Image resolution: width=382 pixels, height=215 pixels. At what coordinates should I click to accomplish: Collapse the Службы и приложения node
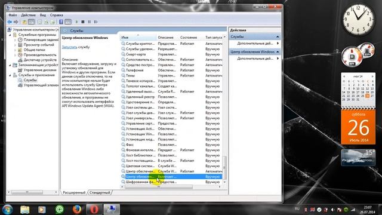[10, 75]
